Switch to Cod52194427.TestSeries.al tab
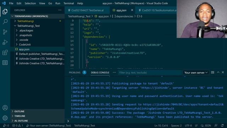 87,10
